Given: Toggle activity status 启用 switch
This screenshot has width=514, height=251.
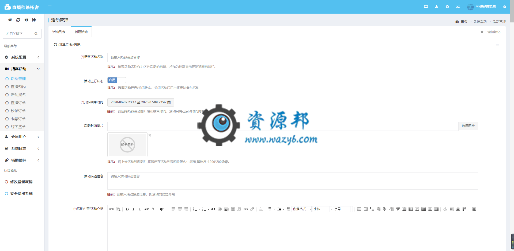Looking at the screenshot, I should click(x=117, y=80).
